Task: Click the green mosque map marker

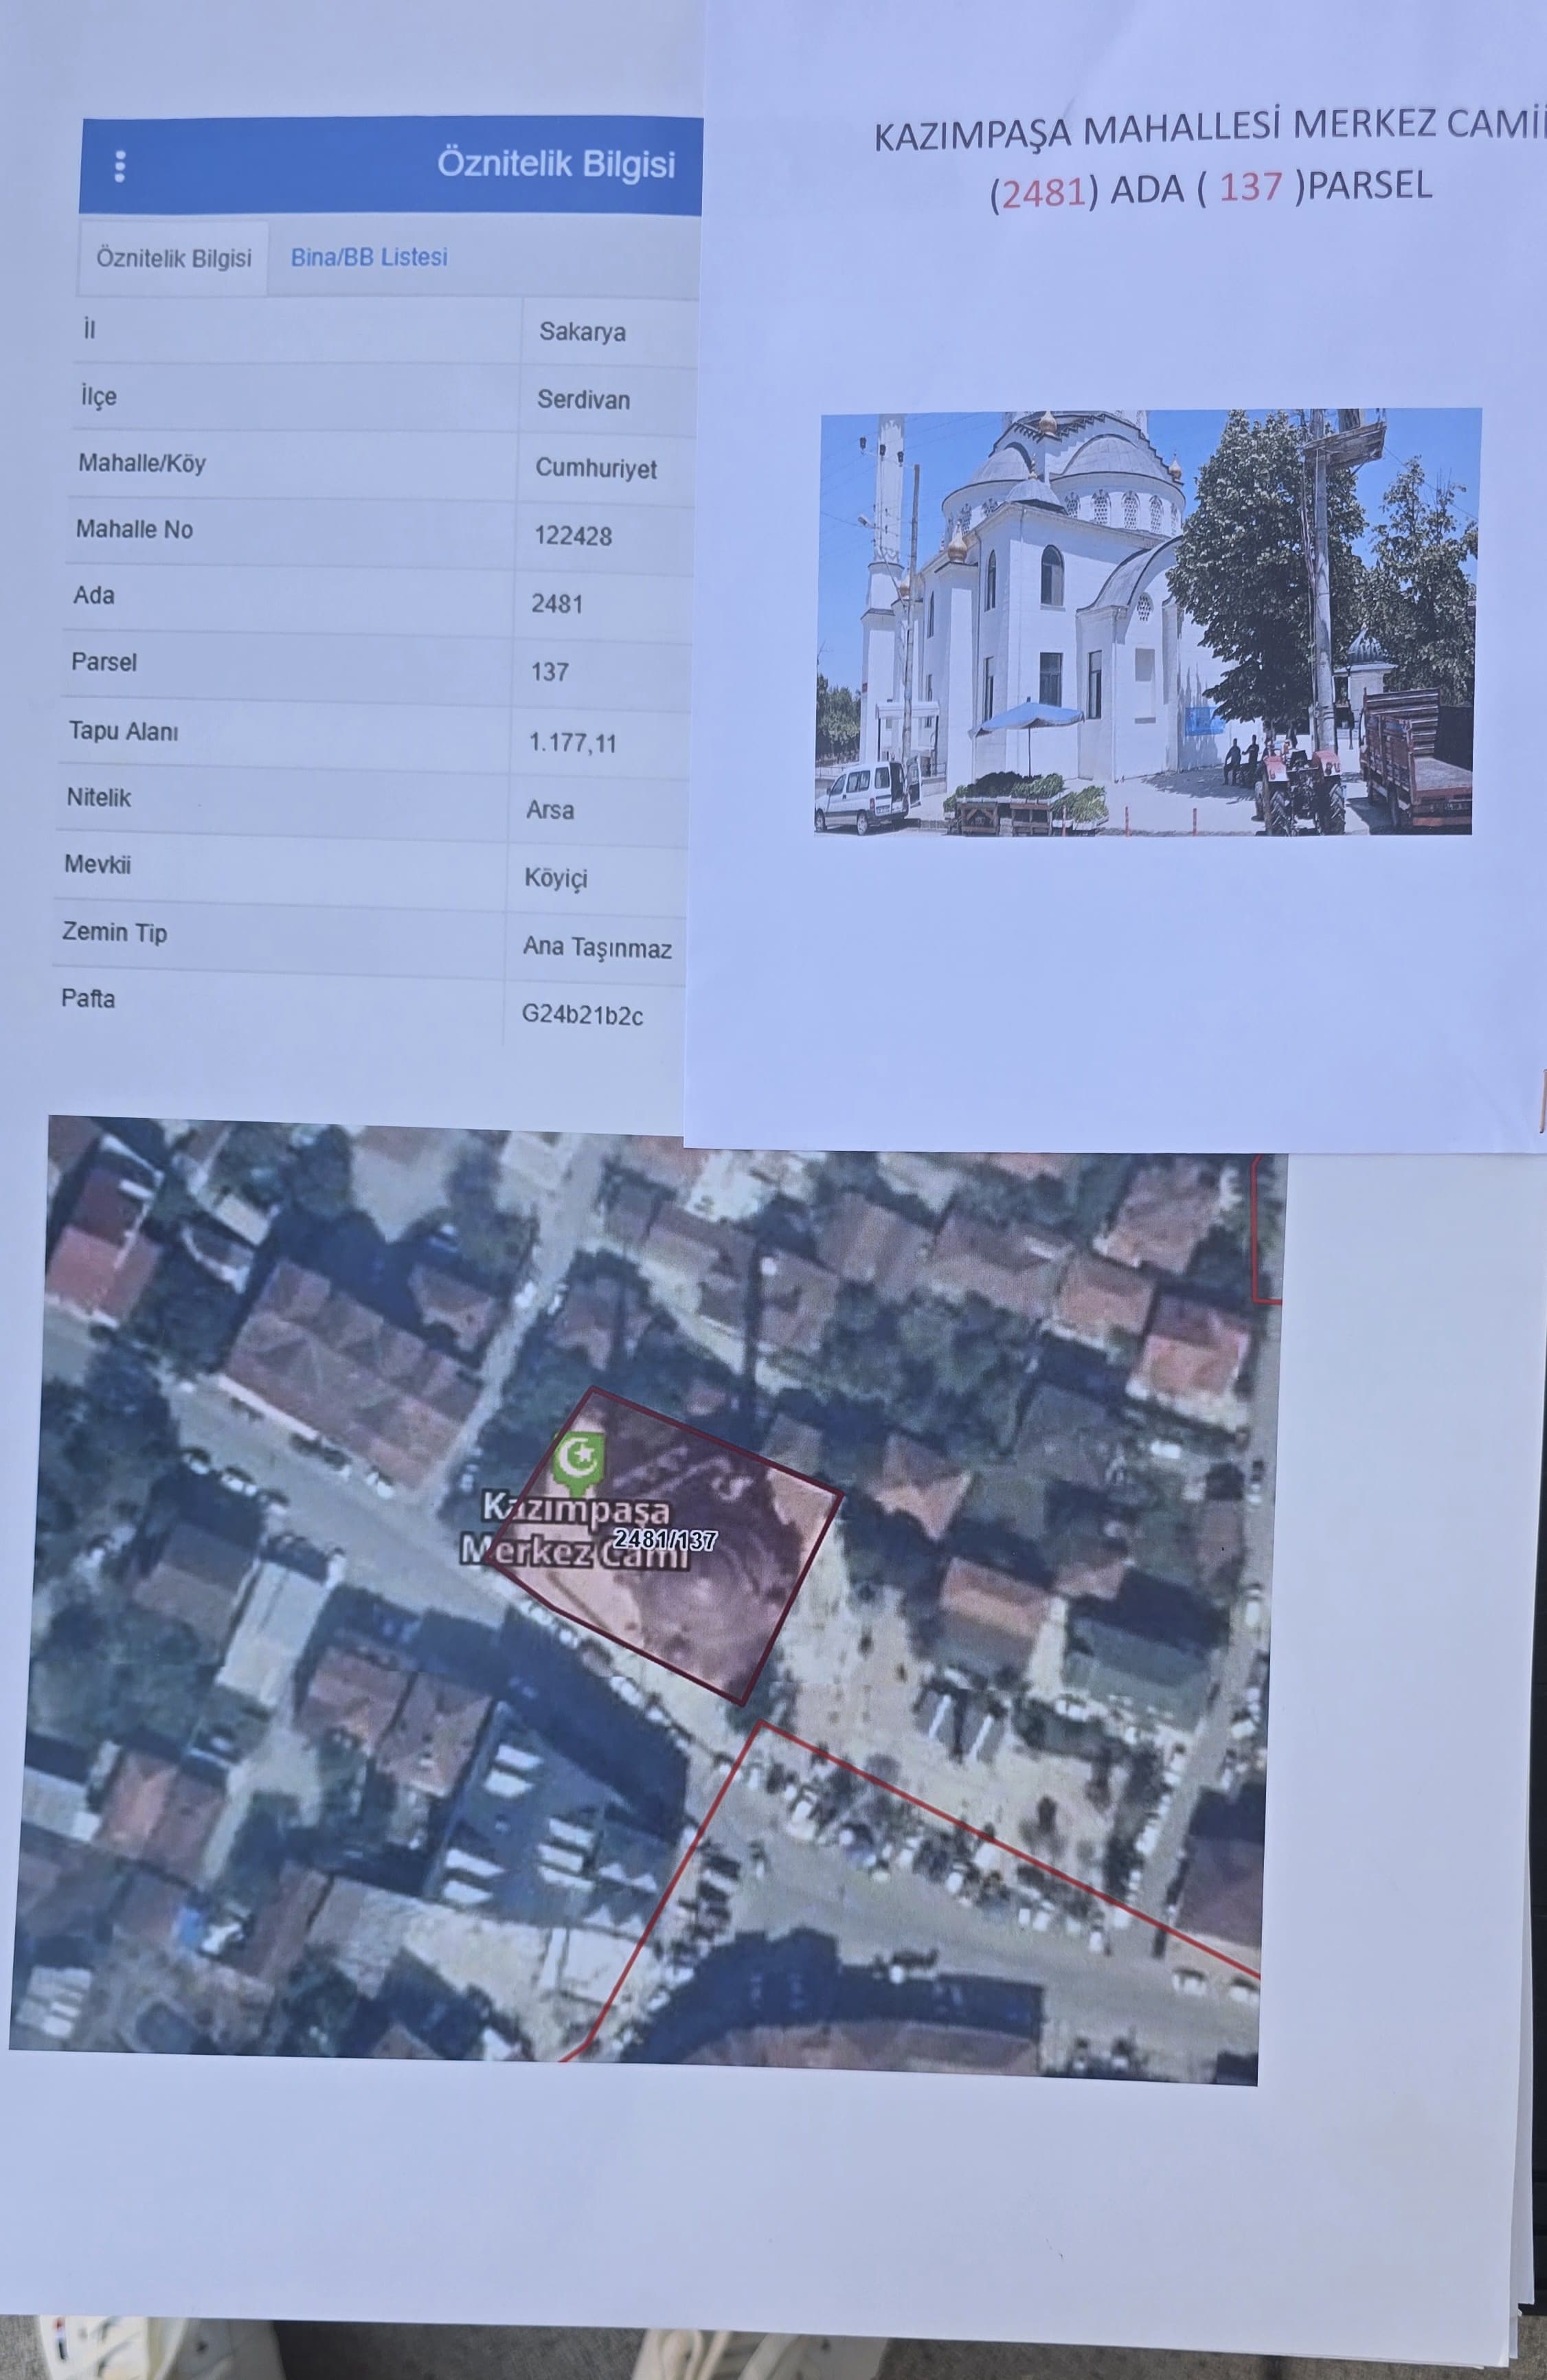Action: coord(579,1458)
